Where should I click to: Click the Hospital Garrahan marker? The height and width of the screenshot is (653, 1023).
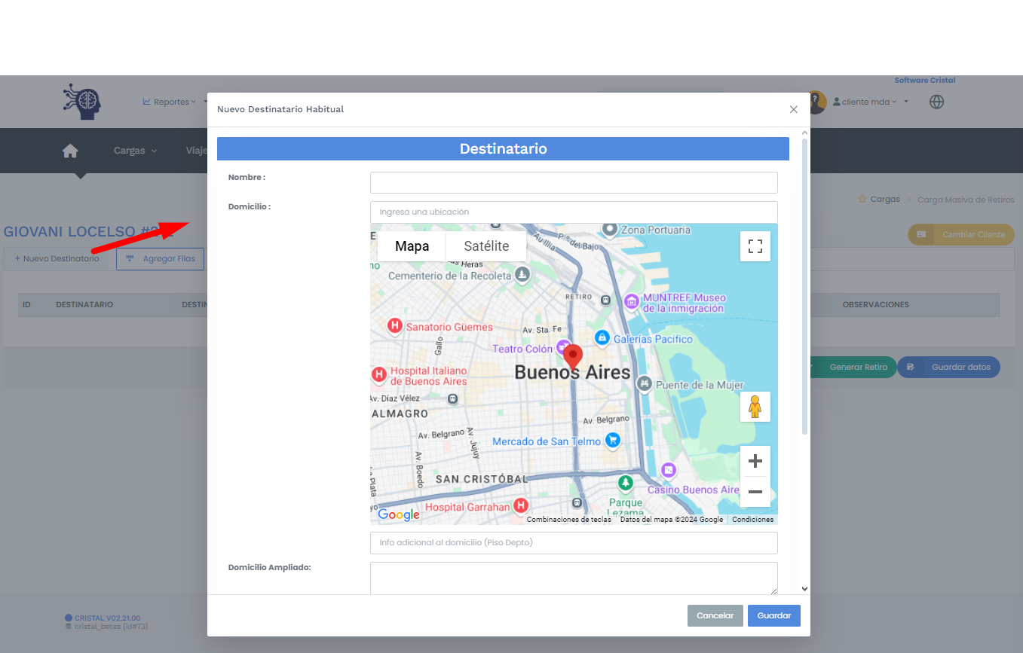[x=520, y=505]
